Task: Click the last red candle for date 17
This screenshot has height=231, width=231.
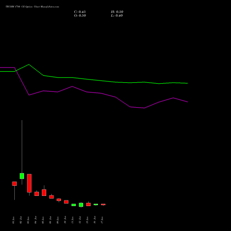Action: coord(103,205)
